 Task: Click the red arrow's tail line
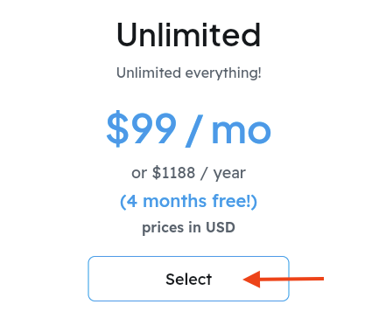[x=291, y=279]
